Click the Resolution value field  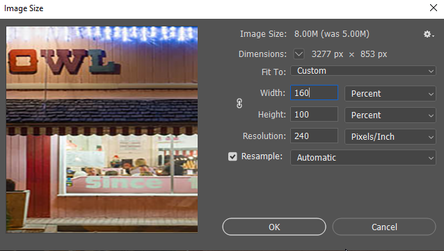pos(314,136)
